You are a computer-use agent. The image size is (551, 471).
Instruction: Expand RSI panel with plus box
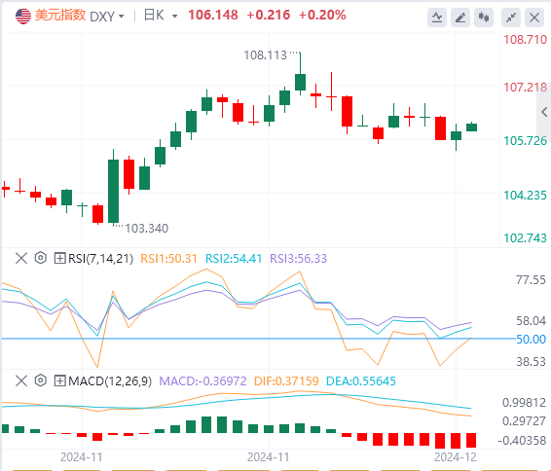pyautogui.click(x=59, y=258)
